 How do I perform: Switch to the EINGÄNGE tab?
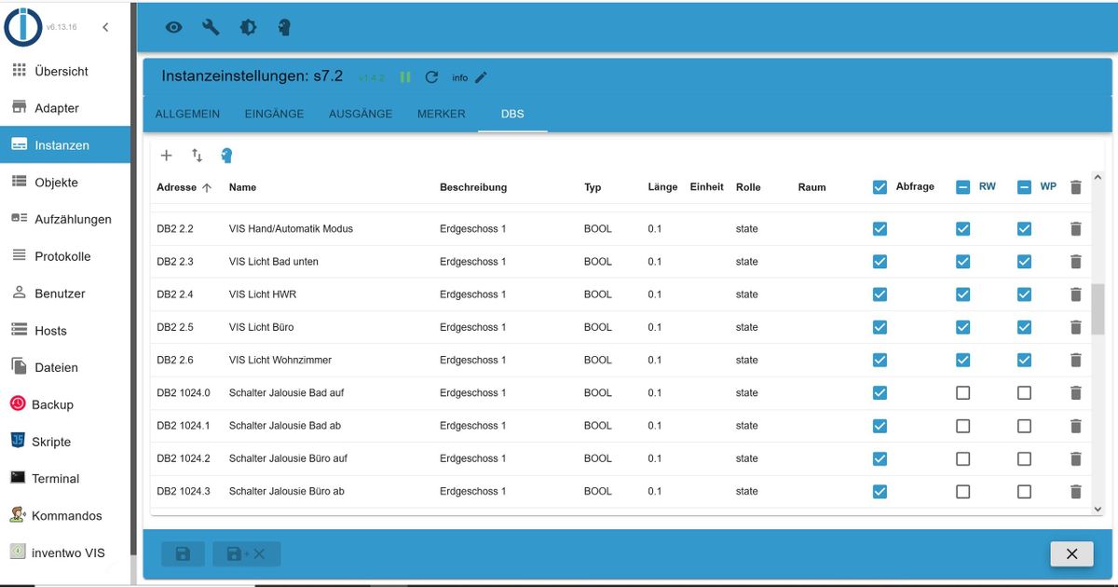pyautogui.click(x=274, y=114)
